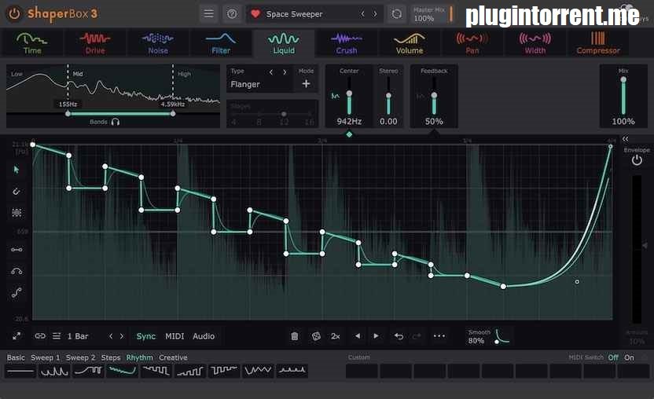This screenshot has width=654, height=399.
Task: Open the 1 Bar length dropdown
Action: (x=78, y=336)
